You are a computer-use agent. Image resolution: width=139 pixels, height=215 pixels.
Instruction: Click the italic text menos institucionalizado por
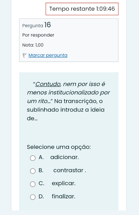[x=69, y=92]
